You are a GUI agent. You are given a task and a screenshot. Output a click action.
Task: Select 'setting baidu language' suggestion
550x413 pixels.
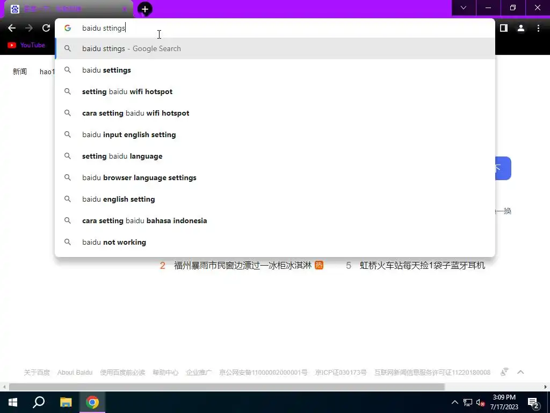click(275, 156)
